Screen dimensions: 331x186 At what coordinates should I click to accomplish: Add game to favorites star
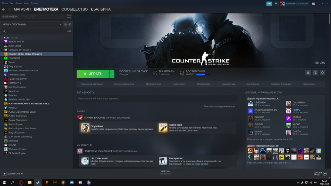tap(322, 73)
